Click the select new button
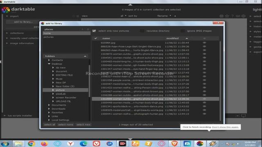Image resolution: width=262 pixels, height=147 pixels. coord(84,125)
